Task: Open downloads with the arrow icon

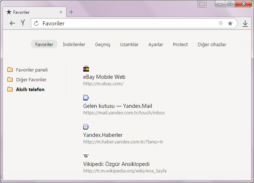Action: coord(245,24)
